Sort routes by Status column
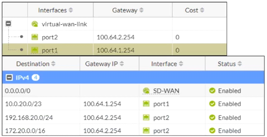The height and width of the screenshot is (137, 267). tap(239, 64)
